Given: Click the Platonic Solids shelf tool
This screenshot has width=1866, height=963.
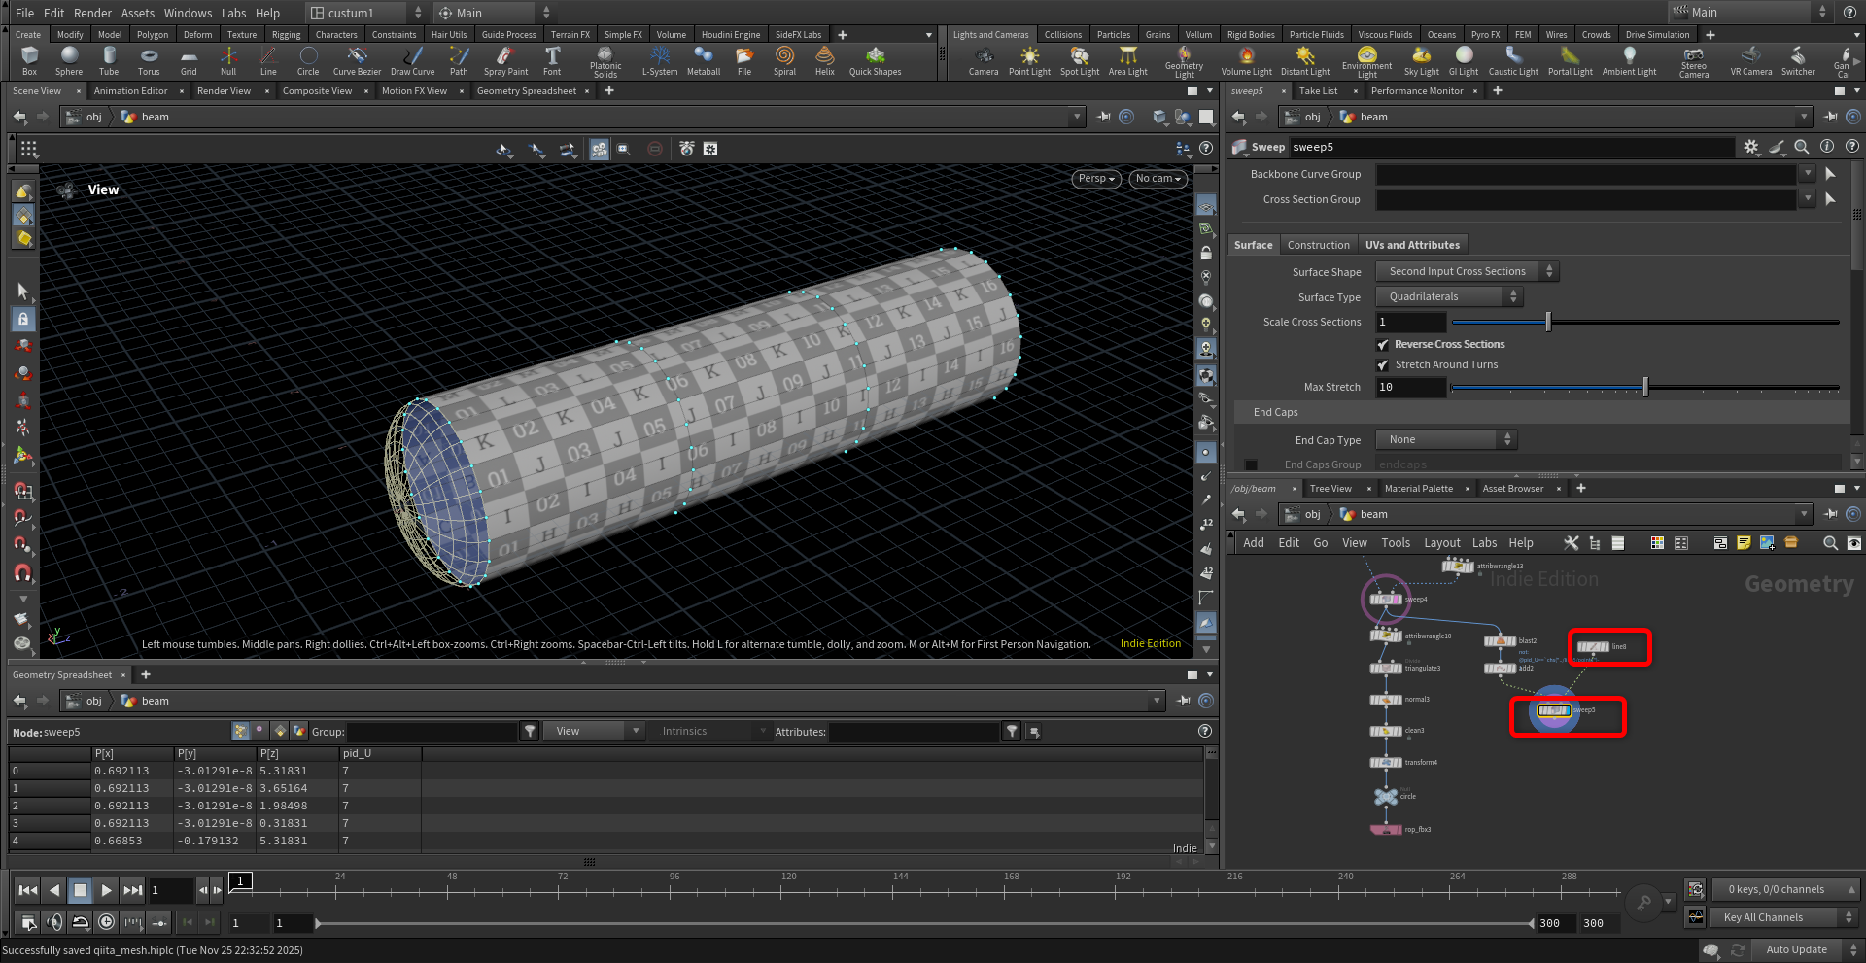Looking at the screenshot, I should [605, 60].
